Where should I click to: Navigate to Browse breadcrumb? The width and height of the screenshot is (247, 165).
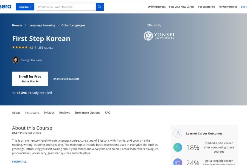[17, 25]
